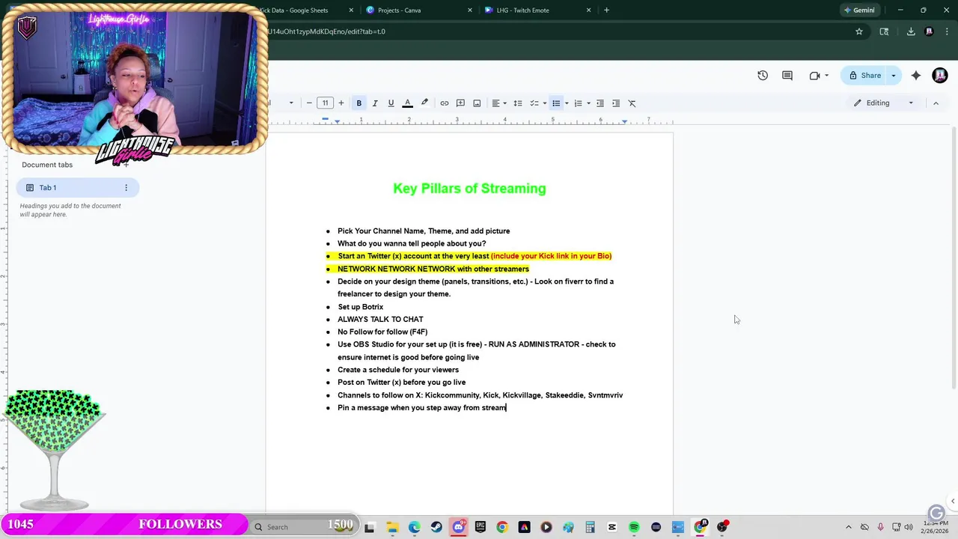The height and width of the screenshot is (539, 958).
Task: Click the font size field showing 11
Action: coord(325,103)
